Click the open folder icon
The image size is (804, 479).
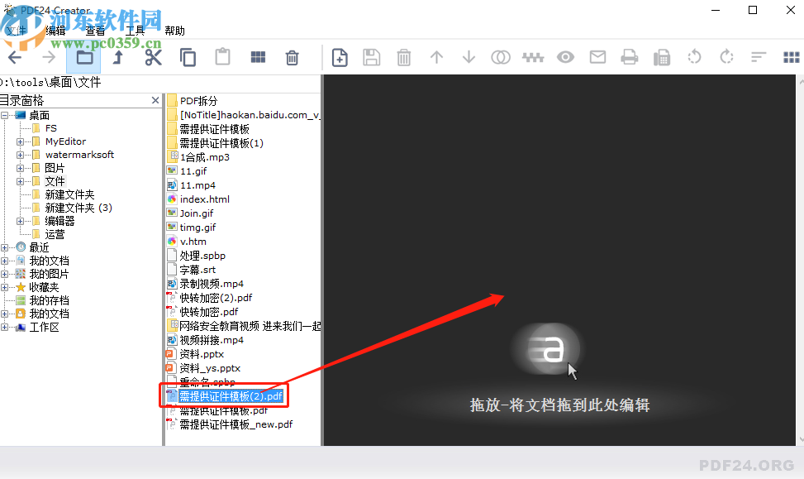[x=85, y=57]
